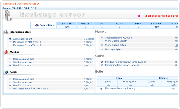The width and height of the screenshot is (180, 109).
Task: Click the MTA In value 2
Action: (x=85, y=27)
